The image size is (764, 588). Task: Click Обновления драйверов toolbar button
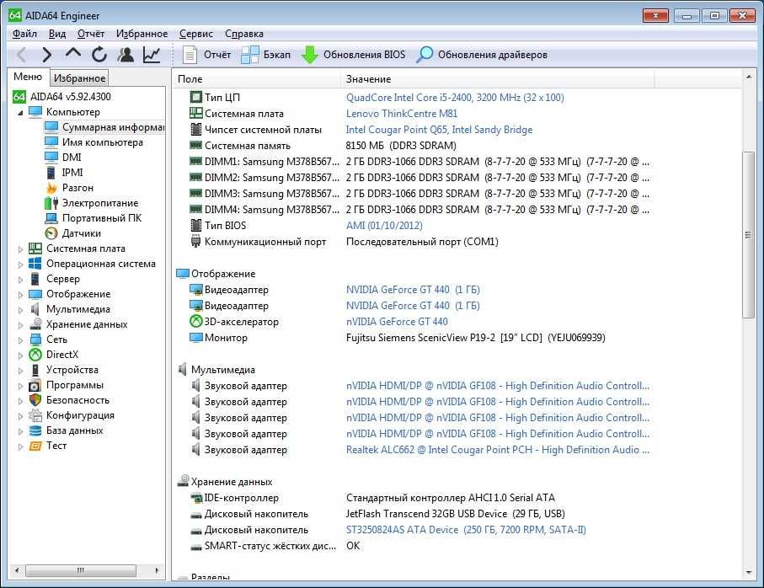482,55
